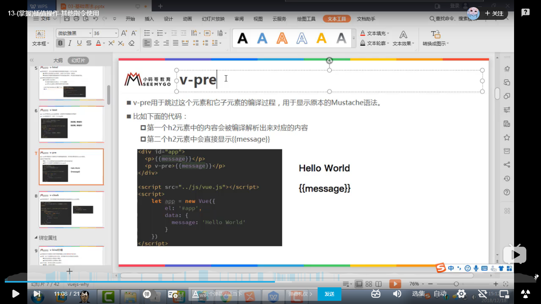Image resolution: width=541 pixels, height=304 pixels.
Task: Open the 文档助手 tab
Action: (x=366, y=19)
